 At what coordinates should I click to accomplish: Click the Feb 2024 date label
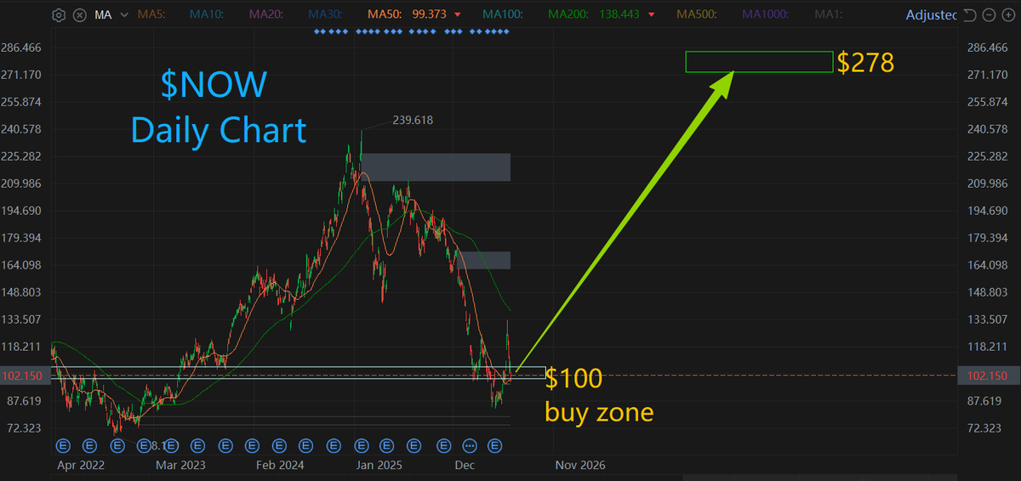tap(280, 466)
